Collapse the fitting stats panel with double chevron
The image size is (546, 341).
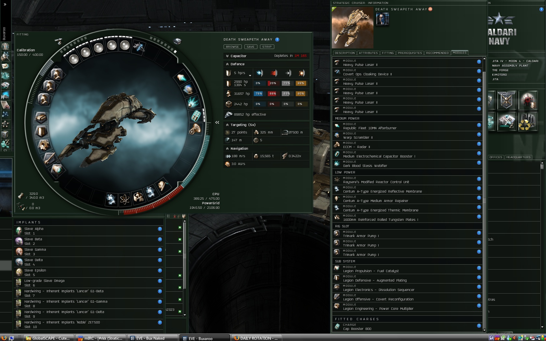click(x=217, y=122)
